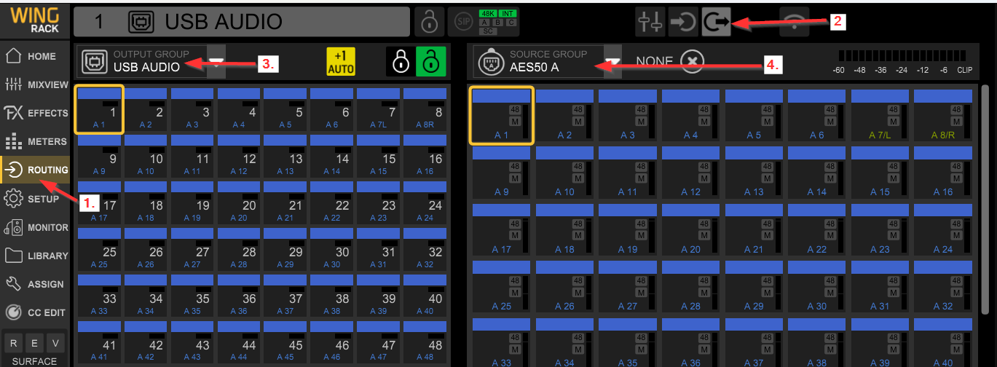Open the MONITOR page
997x367 pixels.
35,227
